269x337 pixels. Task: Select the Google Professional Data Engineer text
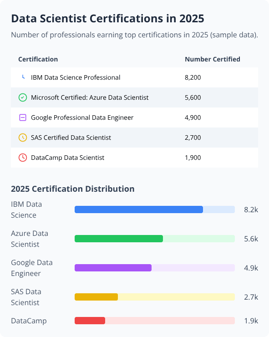[82, 117]
